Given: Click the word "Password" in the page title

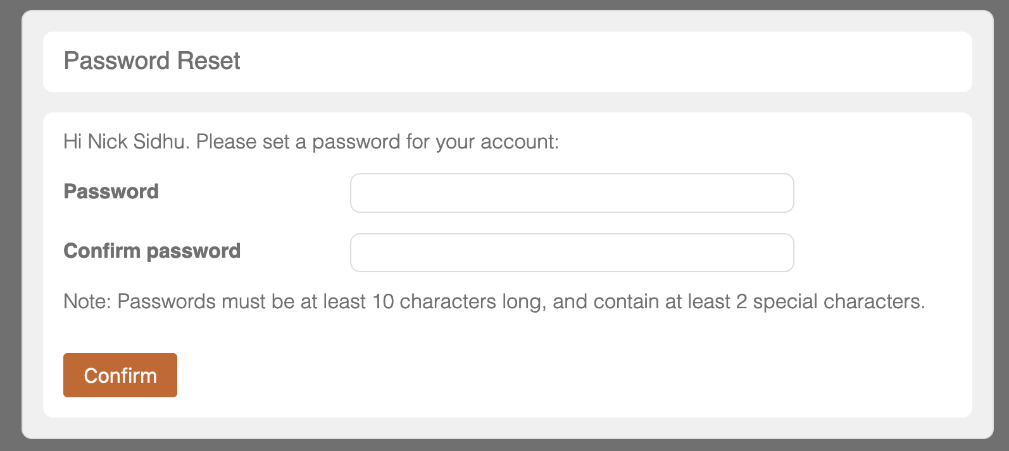Looking at the screenshot, I should pos(117,61).
